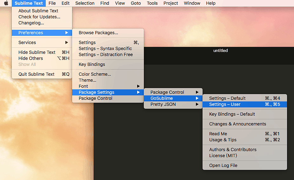Open GoSublime Usage & Tips
Image resolution: width=294 pixels, height=180 pixels.
(x=223, y=140)
